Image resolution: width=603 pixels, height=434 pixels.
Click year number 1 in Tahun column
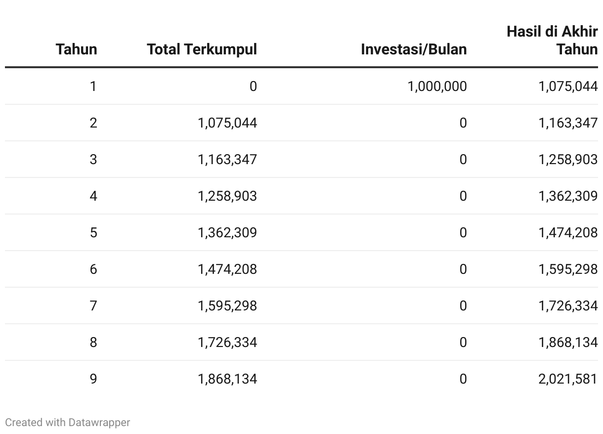pos(93,87)
